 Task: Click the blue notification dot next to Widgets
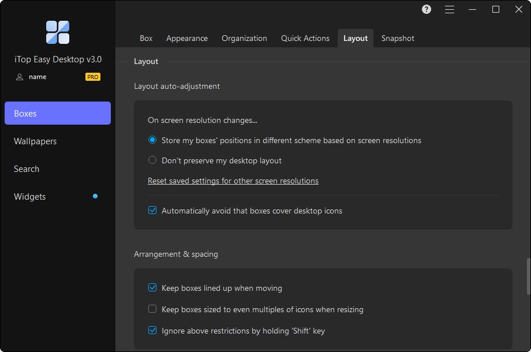click(x=95, y=196)
